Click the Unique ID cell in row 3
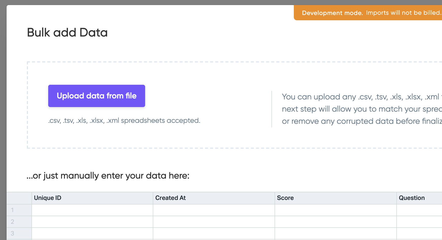Image resolution: width=442 pixels, height=240 pixels. (x=92, y=233)
